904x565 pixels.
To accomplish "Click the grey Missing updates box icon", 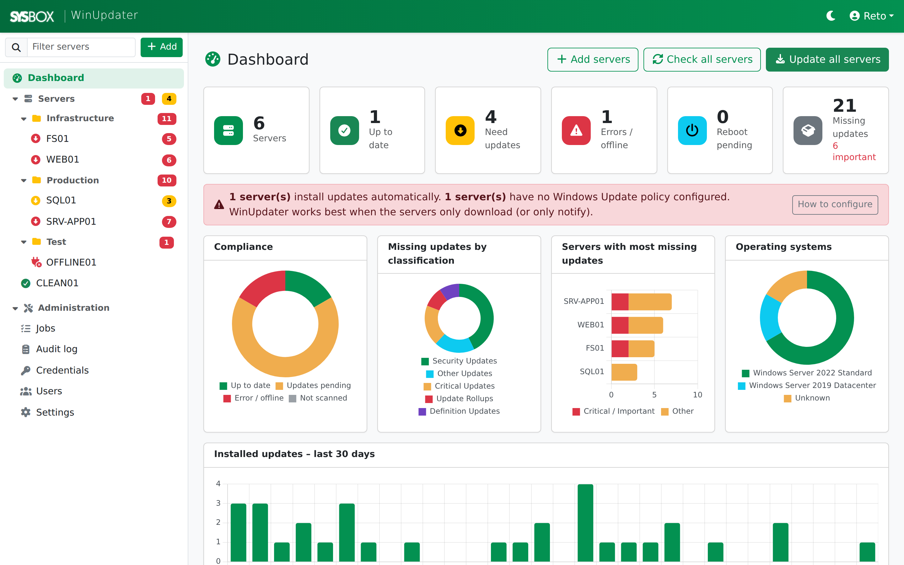I will tap(808, 130).
